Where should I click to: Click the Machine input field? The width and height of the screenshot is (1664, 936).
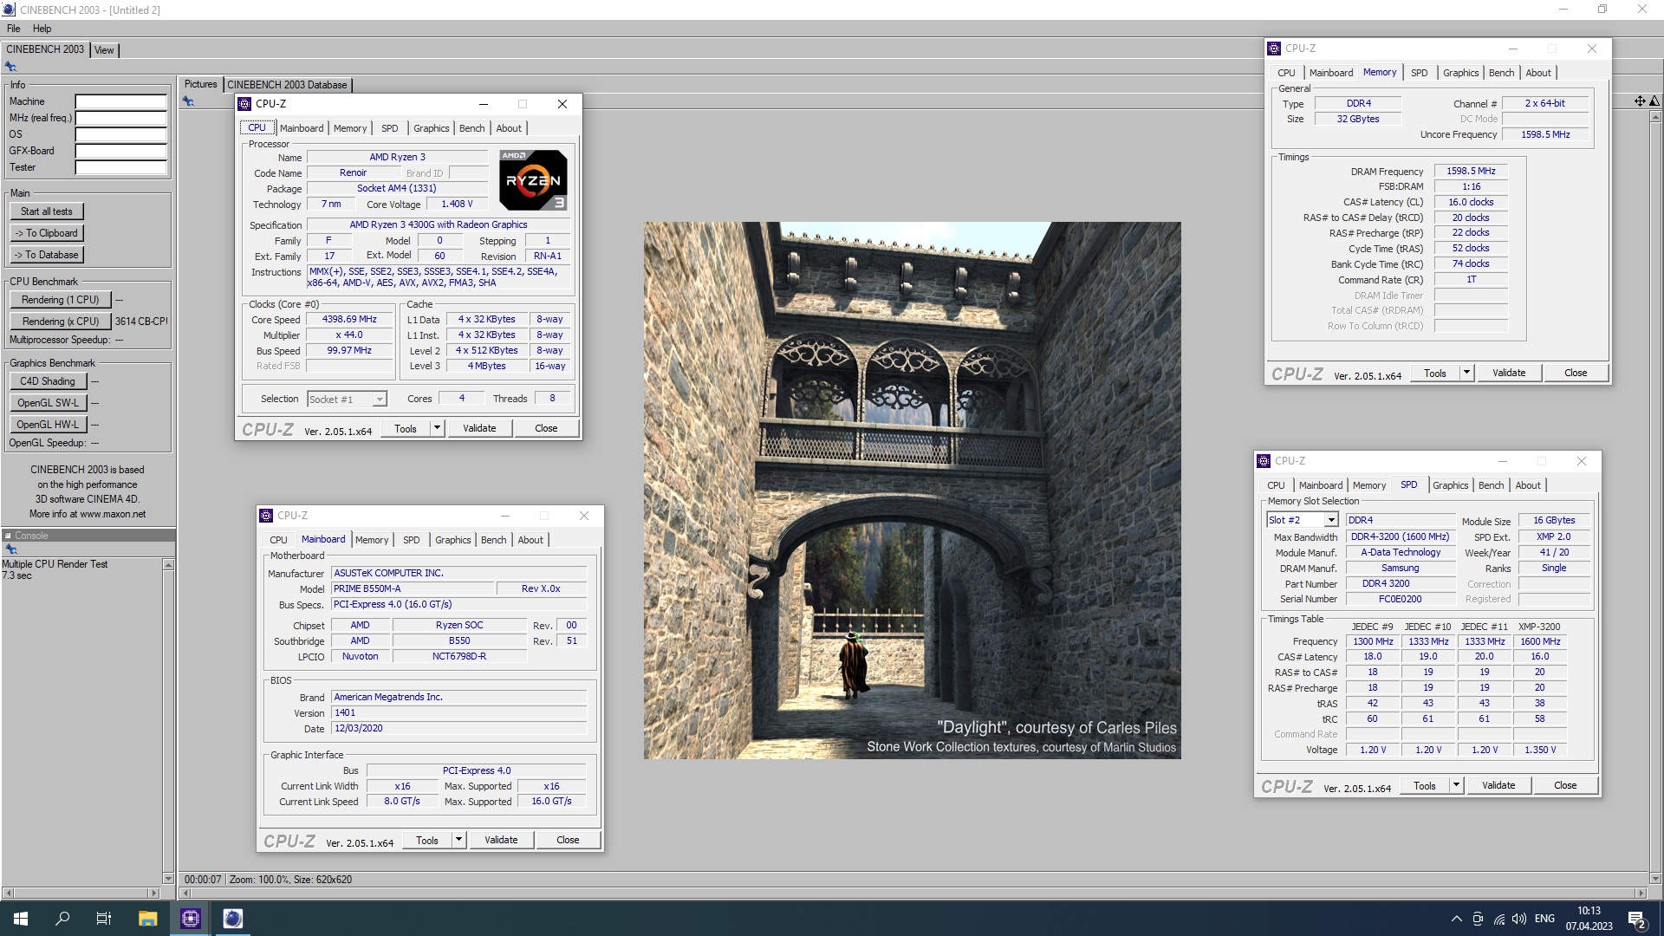120,101
